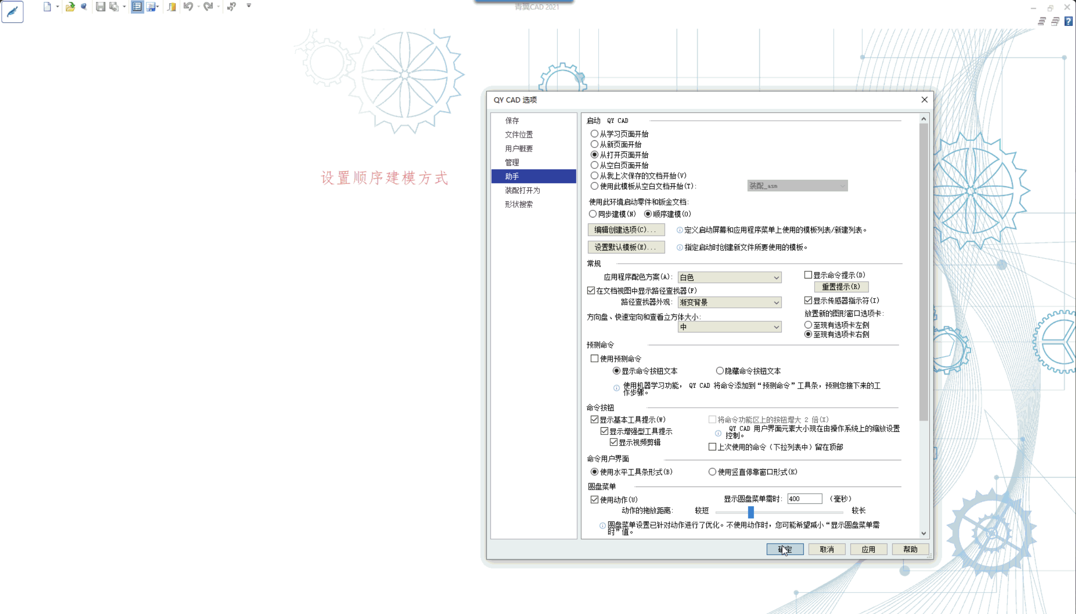Click info icon beside 定义启动屏幕 text
Viewport: 1076px width, 614px height.
coord(680,230)
